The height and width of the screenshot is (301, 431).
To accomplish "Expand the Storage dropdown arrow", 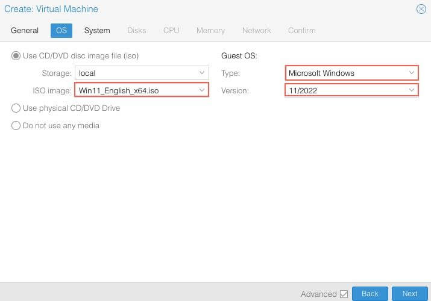I will 202,73.
